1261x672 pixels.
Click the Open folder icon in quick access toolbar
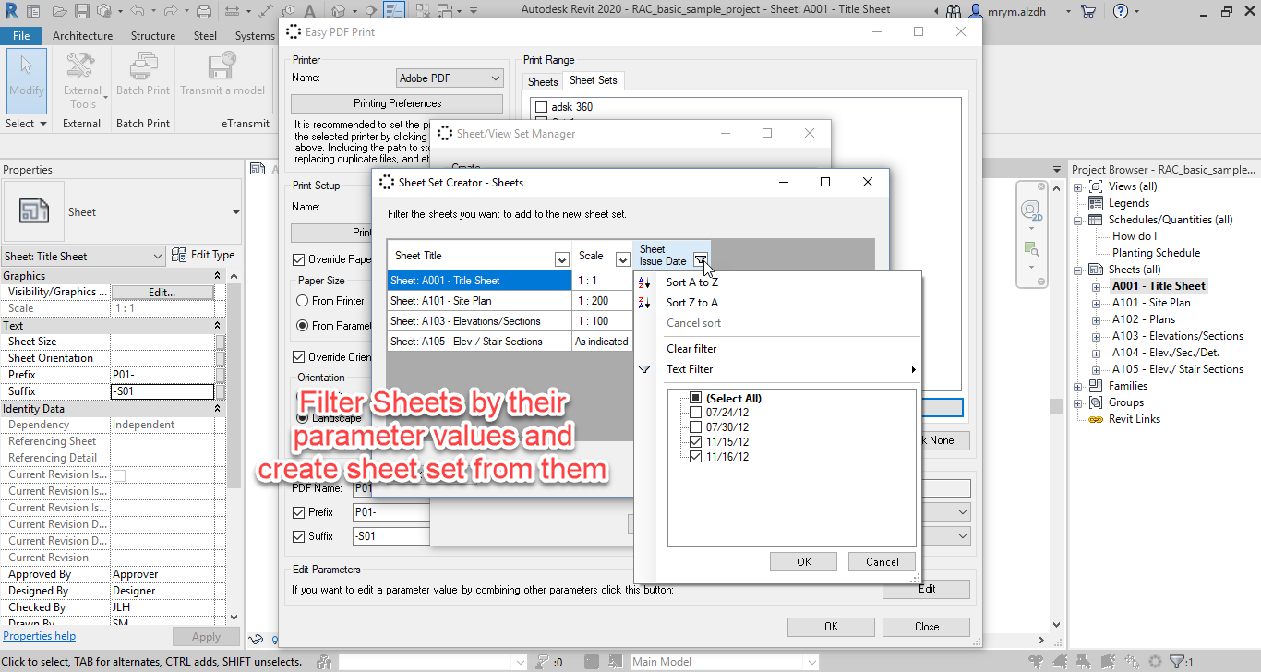pyautogui.click(x=61, y=12)
